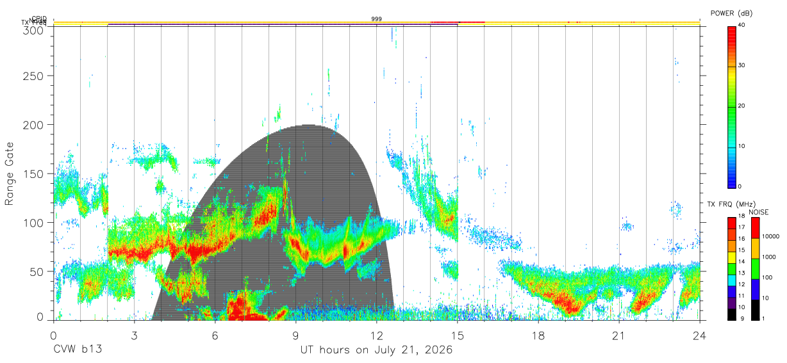This screenshot has width=787, height=363.
Task: Click the NOISE color scale bar
Action: click(x=755, y=269)
